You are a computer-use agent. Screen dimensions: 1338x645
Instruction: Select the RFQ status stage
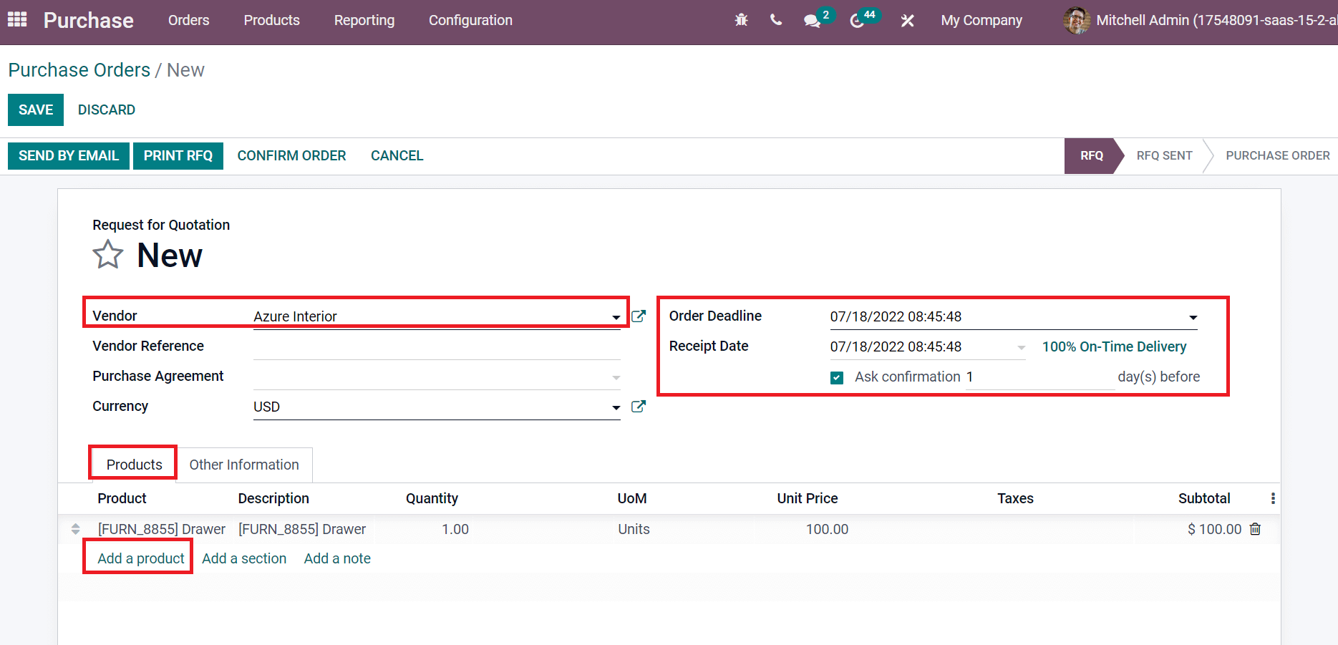coord(1091,155)
